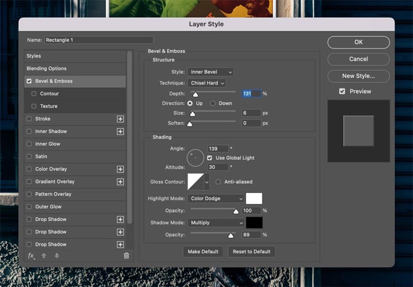Enable the Contour checkbox
The width and height of the screenshot is (413, 287).
(x=34, y=94)
